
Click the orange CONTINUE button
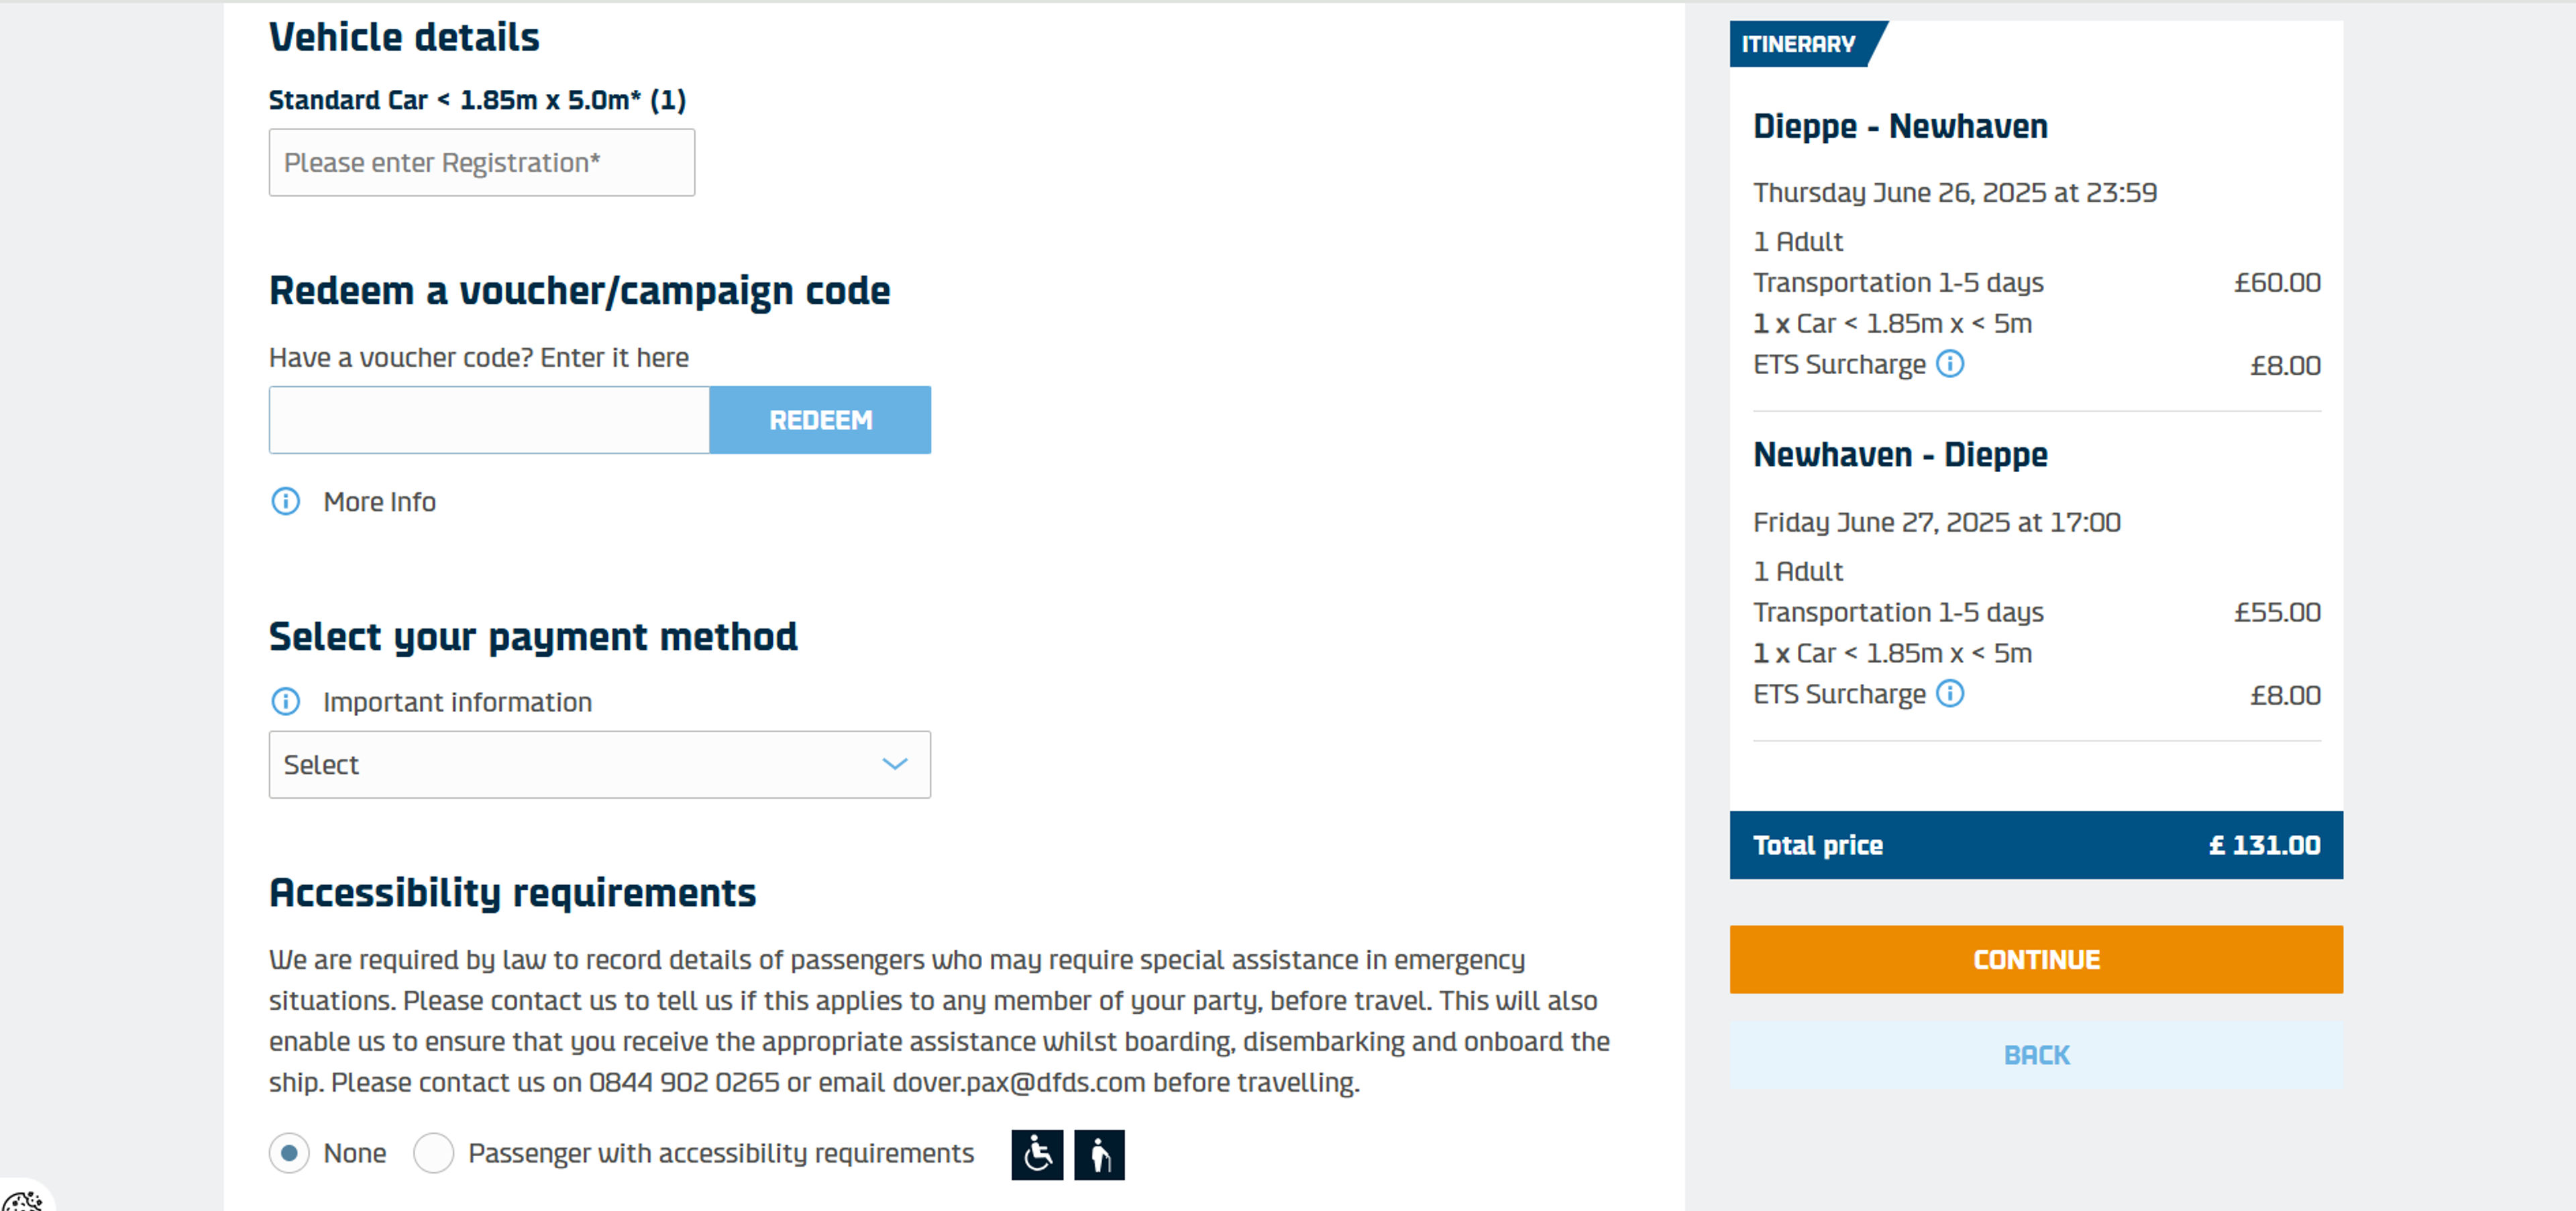2036,959
